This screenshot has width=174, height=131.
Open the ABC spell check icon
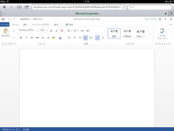point(162,31)
